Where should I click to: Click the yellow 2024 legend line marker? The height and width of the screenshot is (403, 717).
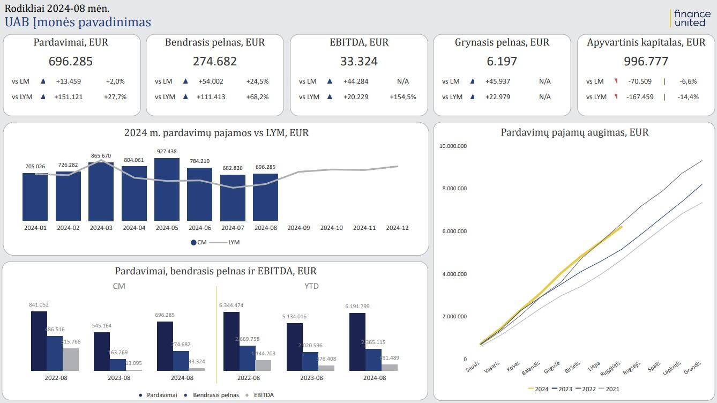coord(531,389)
